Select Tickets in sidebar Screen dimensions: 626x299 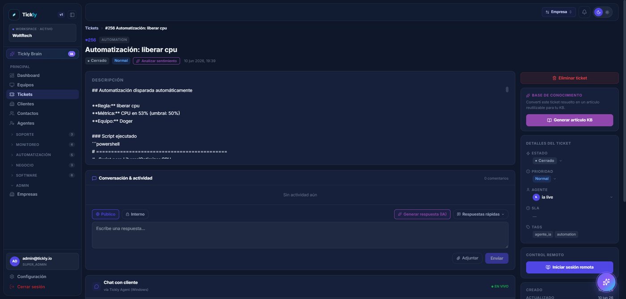pos(42,94)
